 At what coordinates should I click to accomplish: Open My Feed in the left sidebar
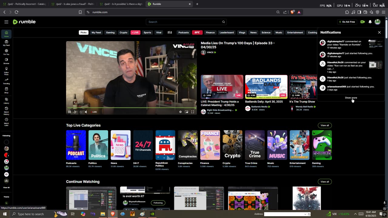point(6,43)
